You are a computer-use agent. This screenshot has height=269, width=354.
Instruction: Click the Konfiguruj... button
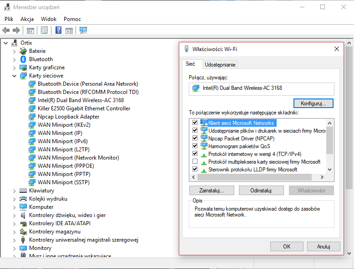click(x=313, y=103)
